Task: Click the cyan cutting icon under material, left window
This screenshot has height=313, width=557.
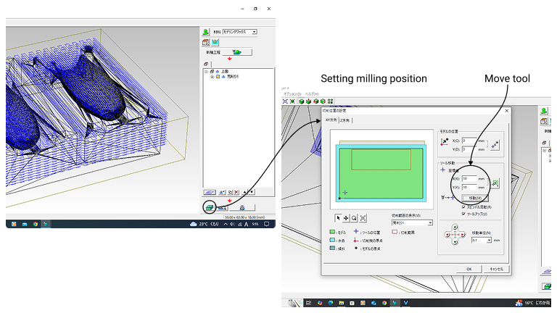Action: click(215, 42)
